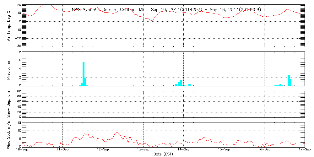This screenshot has width=314, height=157.
Task: Click the air temperature minimum after 13-Sep
Action: (152, 20)
